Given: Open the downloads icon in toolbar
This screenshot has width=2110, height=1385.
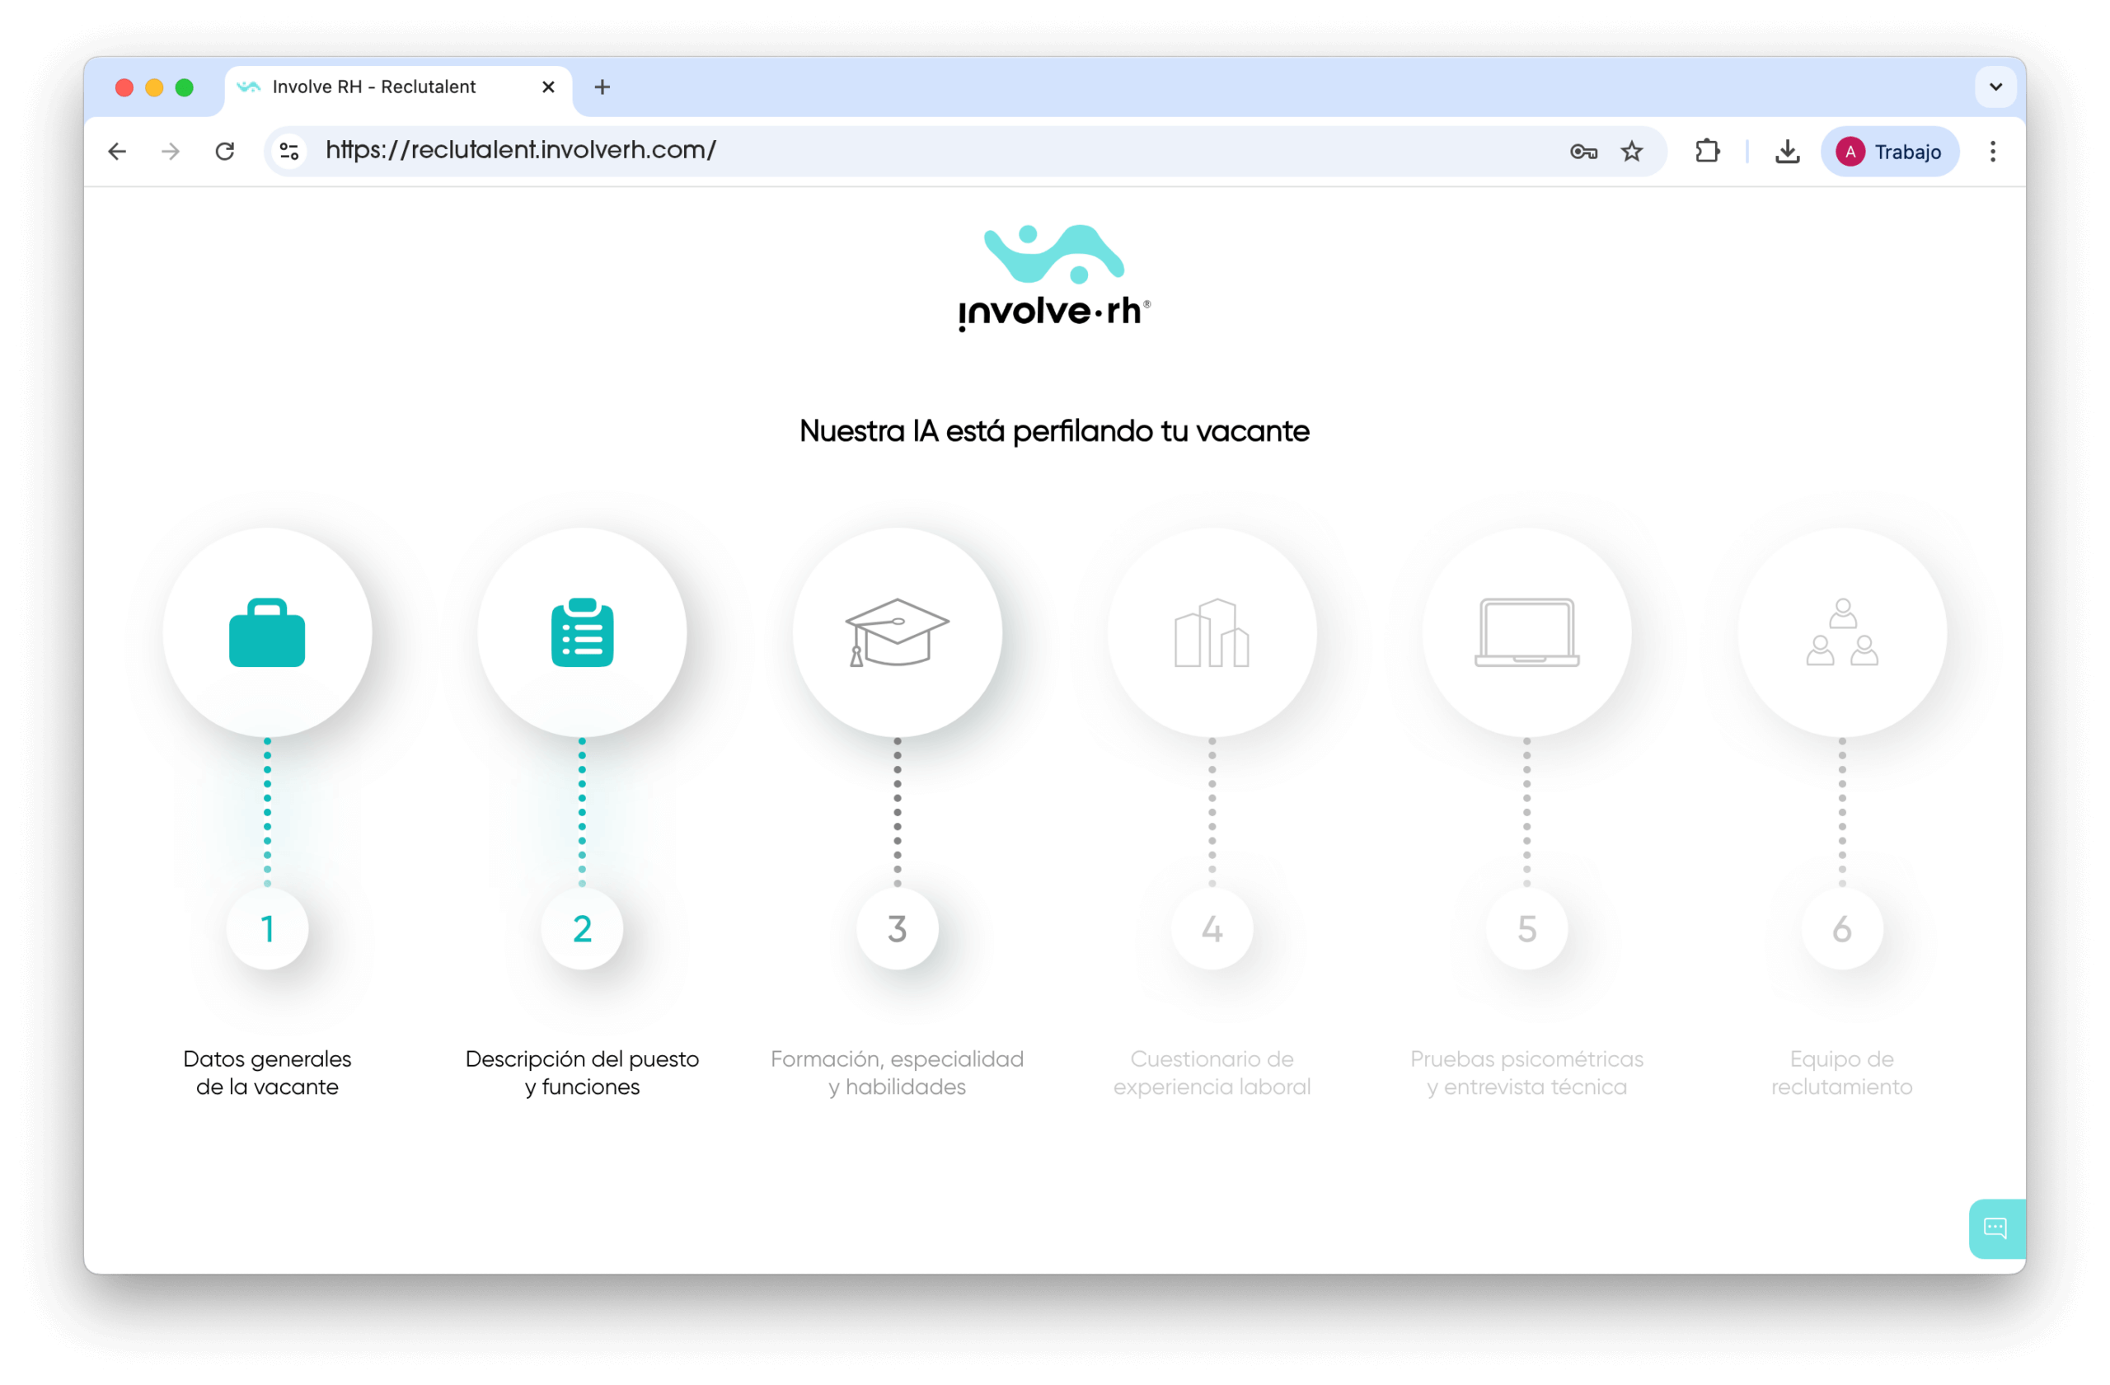Looking at the screenshot, I should [x=1787, y=152].
